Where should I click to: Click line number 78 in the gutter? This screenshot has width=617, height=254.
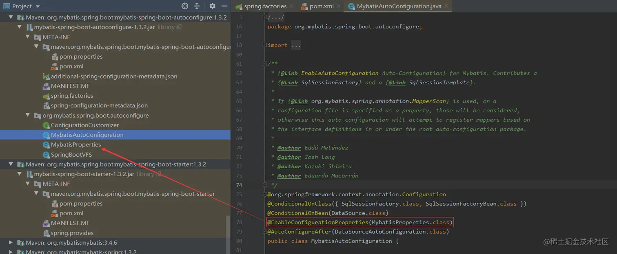coord(239,222)
